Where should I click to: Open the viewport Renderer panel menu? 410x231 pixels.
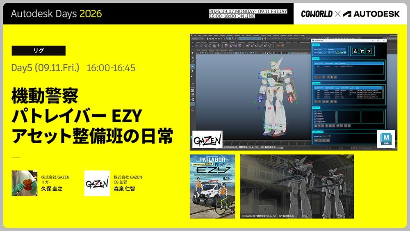tap(225, 51)
